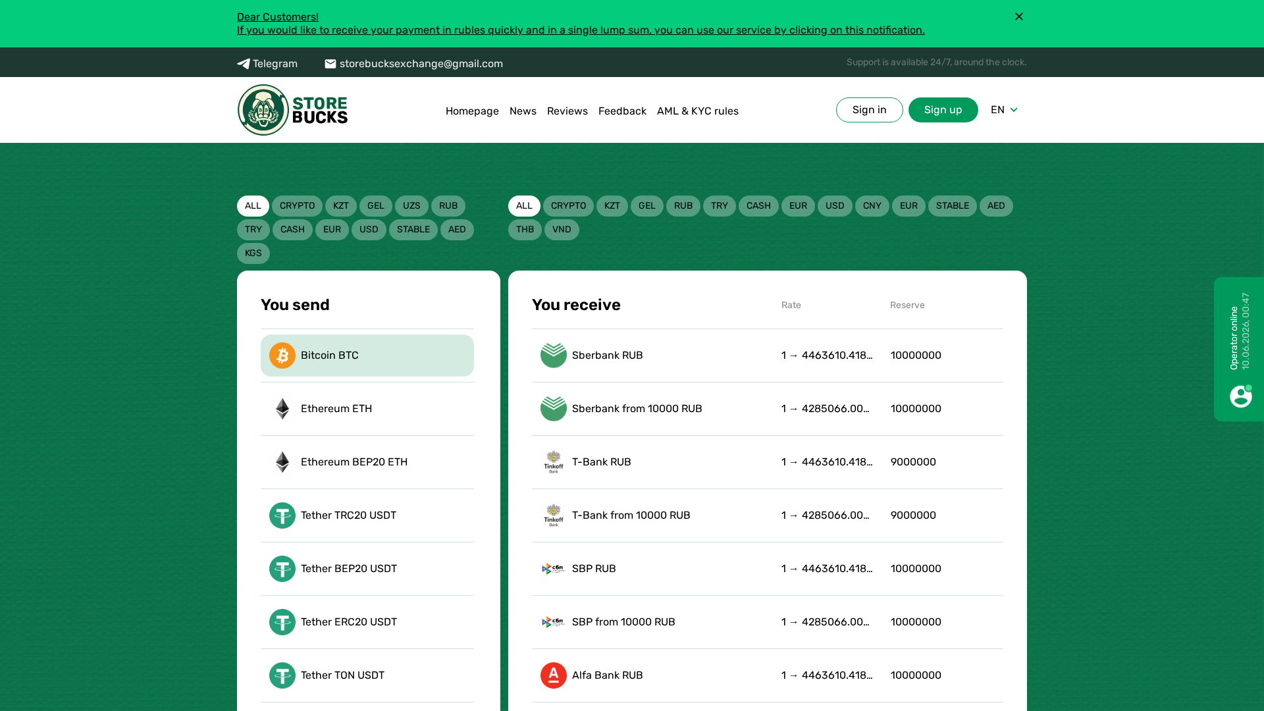Filter send currencies by AED
This screenshot has height=711, width=1264.
pyautogui.click(x=457, y=230)
